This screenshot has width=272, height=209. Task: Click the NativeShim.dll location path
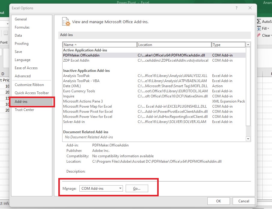coord(173,96)
